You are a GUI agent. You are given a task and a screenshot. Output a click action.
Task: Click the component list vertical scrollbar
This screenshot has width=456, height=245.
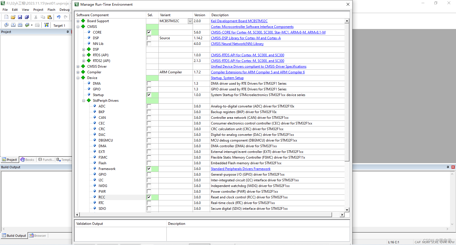[x=347, y=92]
